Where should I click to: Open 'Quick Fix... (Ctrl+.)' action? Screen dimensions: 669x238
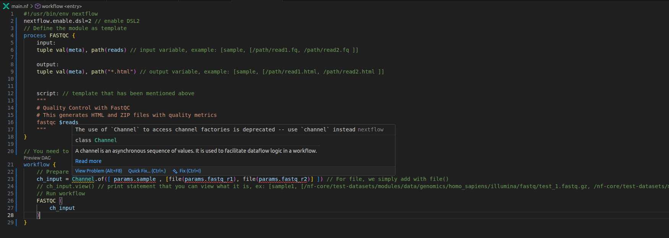click(147, 171)
